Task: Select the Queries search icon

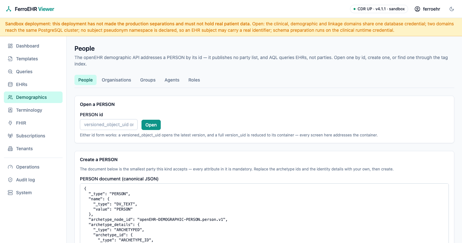Action: pyautogui.click(x=10, y=72)
